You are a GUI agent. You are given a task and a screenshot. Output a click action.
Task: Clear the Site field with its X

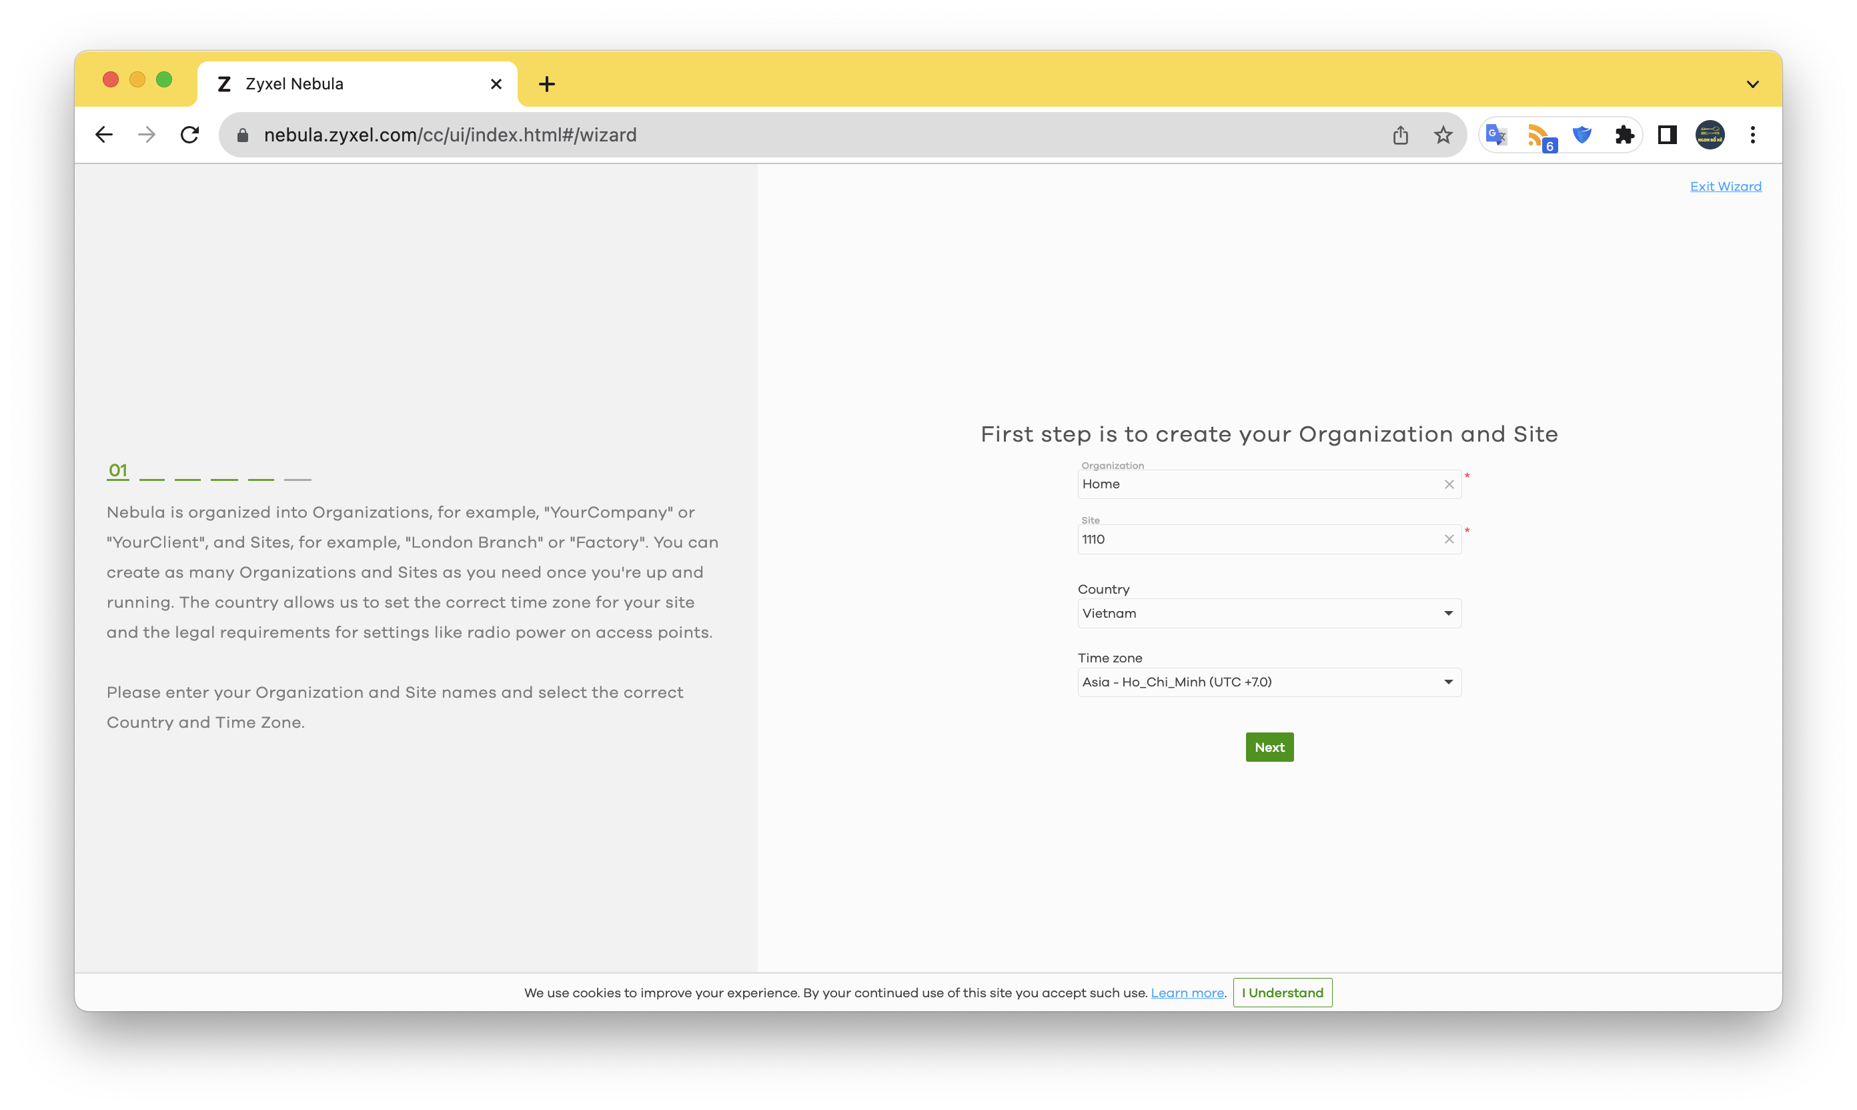1449,538
